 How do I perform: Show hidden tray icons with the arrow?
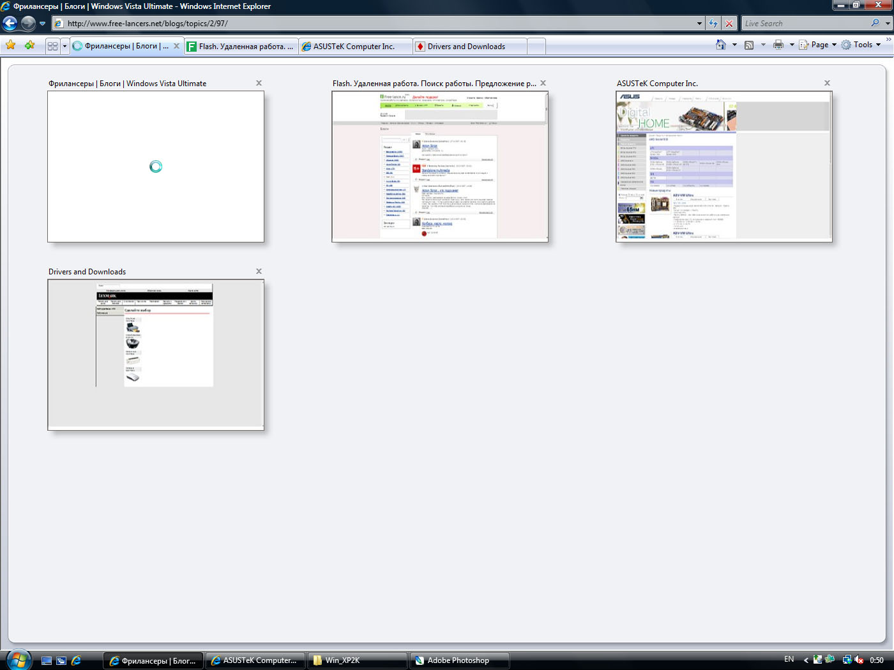click(806, 660)
